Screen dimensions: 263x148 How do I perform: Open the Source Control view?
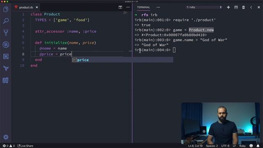(6, 33)
